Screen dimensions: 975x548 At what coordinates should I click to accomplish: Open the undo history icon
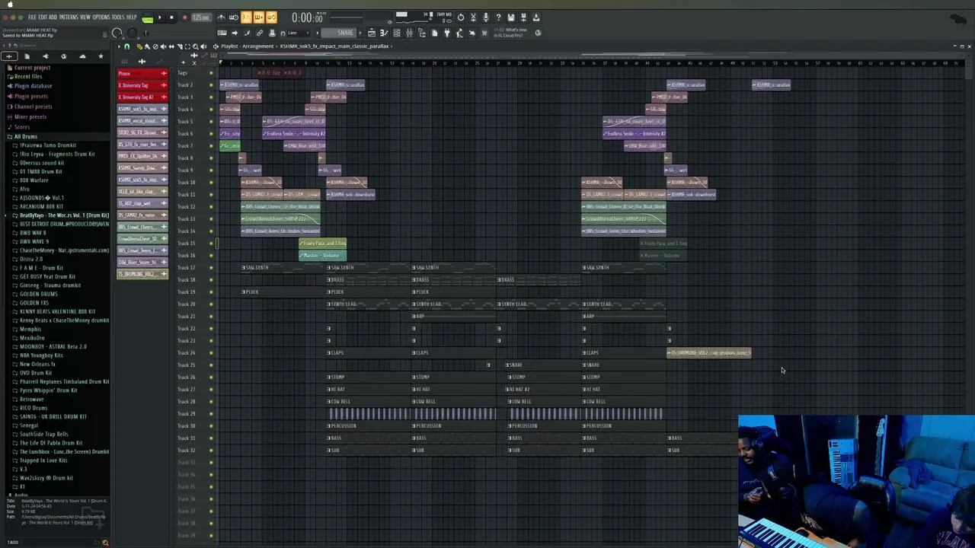click(461, 18)
